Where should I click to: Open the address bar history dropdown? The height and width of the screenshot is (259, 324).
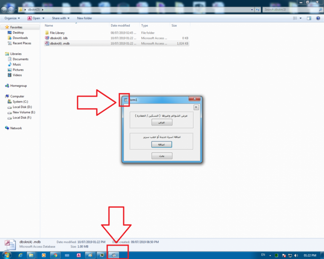(x=252, y=10)
